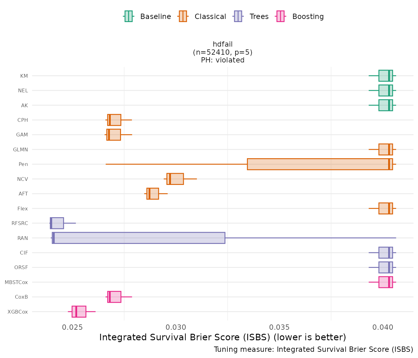Click the pink Boosting legend box icon
The height and width of the screenshot is (358, 418).
(281, 16)
